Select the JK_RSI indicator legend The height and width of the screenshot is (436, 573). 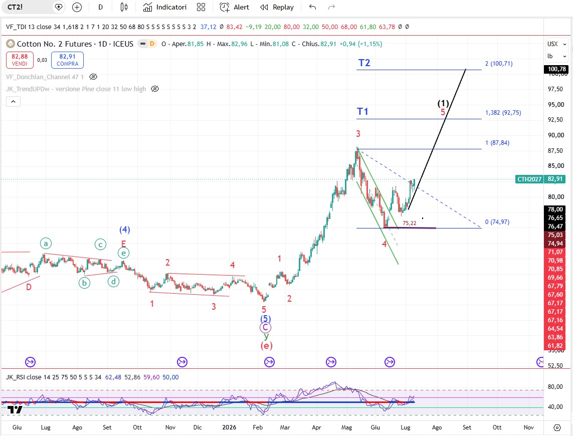53,377
